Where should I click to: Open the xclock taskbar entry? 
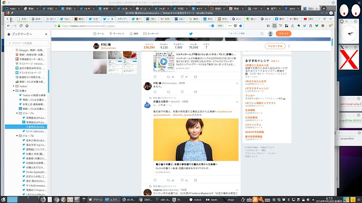(195, 200)
